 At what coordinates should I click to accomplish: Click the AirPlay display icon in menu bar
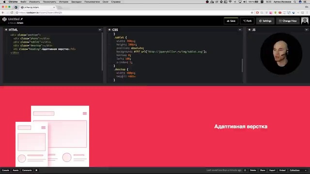240,2
